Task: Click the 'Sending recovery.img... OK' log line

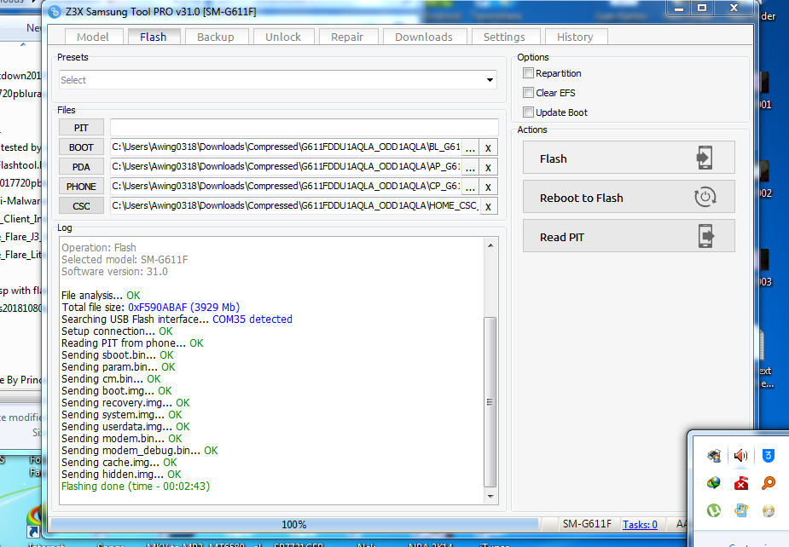Action: pos(125,403)
